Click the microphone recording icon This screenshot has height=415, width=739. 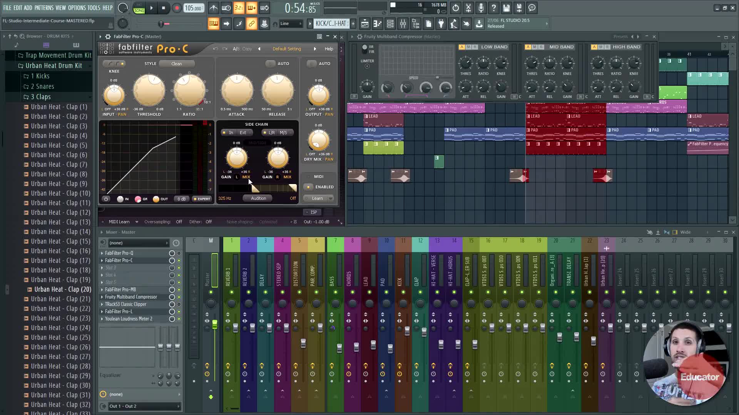tap(481, 8)
